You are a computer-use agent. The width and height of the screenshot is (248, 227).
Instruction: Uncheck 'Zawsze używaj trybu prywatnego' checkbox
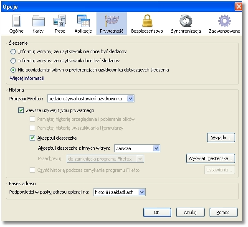click(21, 110)
